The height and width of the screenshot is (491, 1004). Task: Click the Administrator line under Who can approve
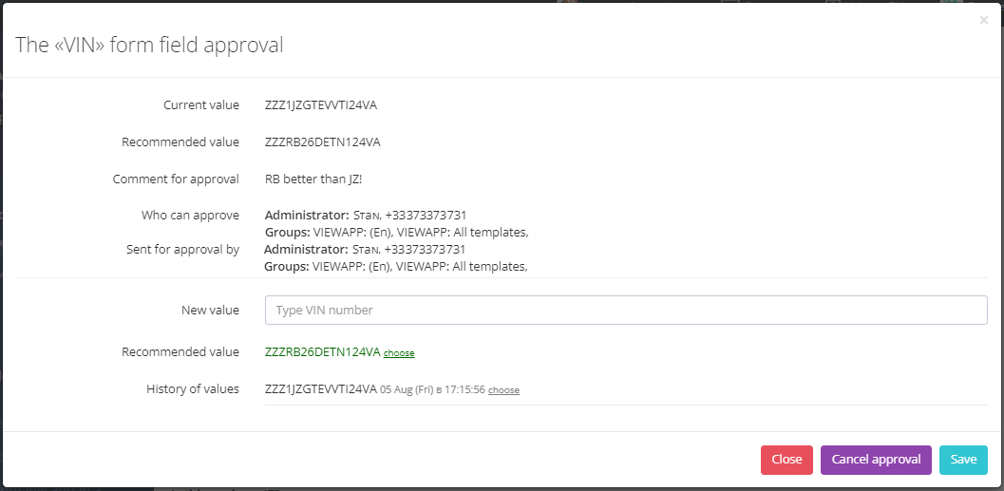(x=370, y=215)
